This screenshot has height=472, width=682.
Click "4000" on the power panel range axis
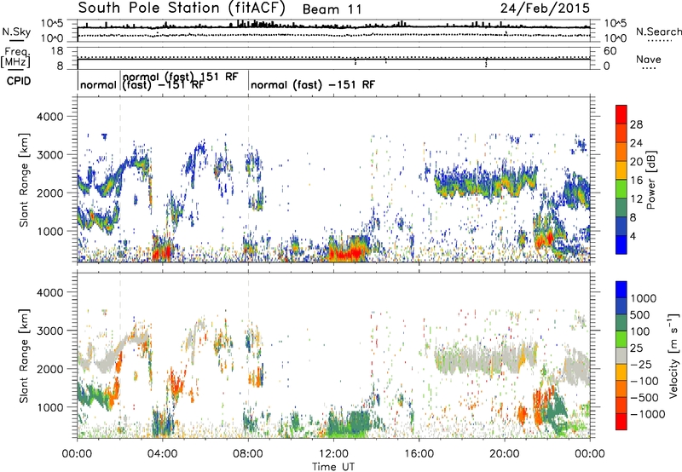(49, 117)
